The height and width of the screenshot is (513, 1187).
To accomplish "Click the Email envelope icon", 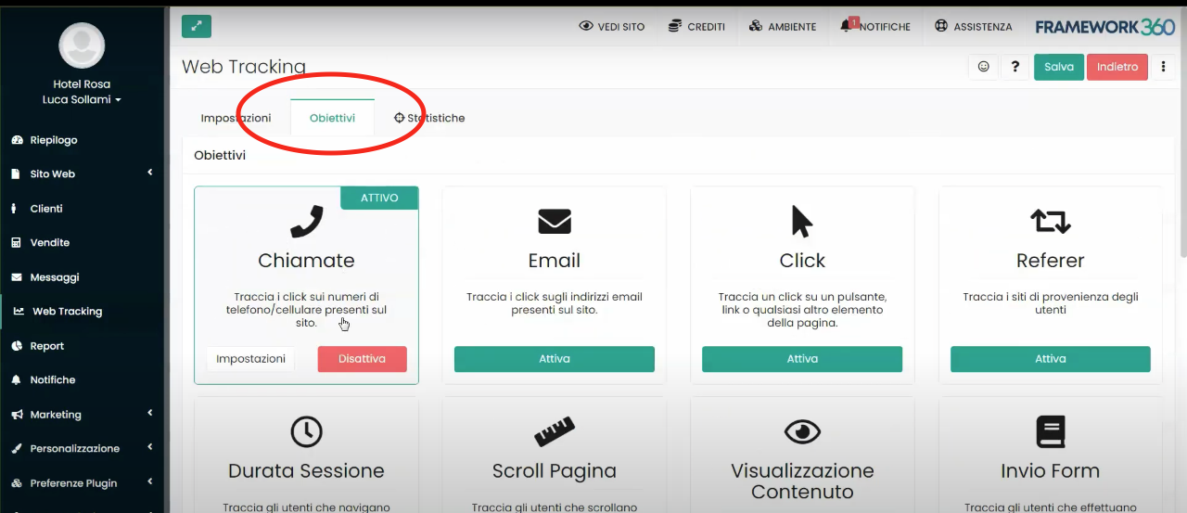I will click(x=555, y=222).
